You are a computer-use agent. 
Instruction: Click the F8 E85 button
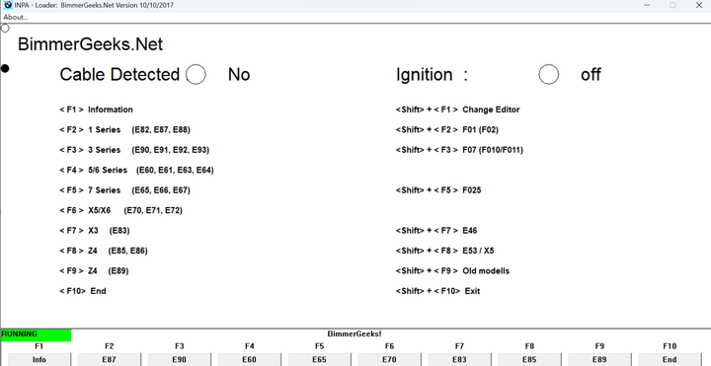click(x=529, y=360)
